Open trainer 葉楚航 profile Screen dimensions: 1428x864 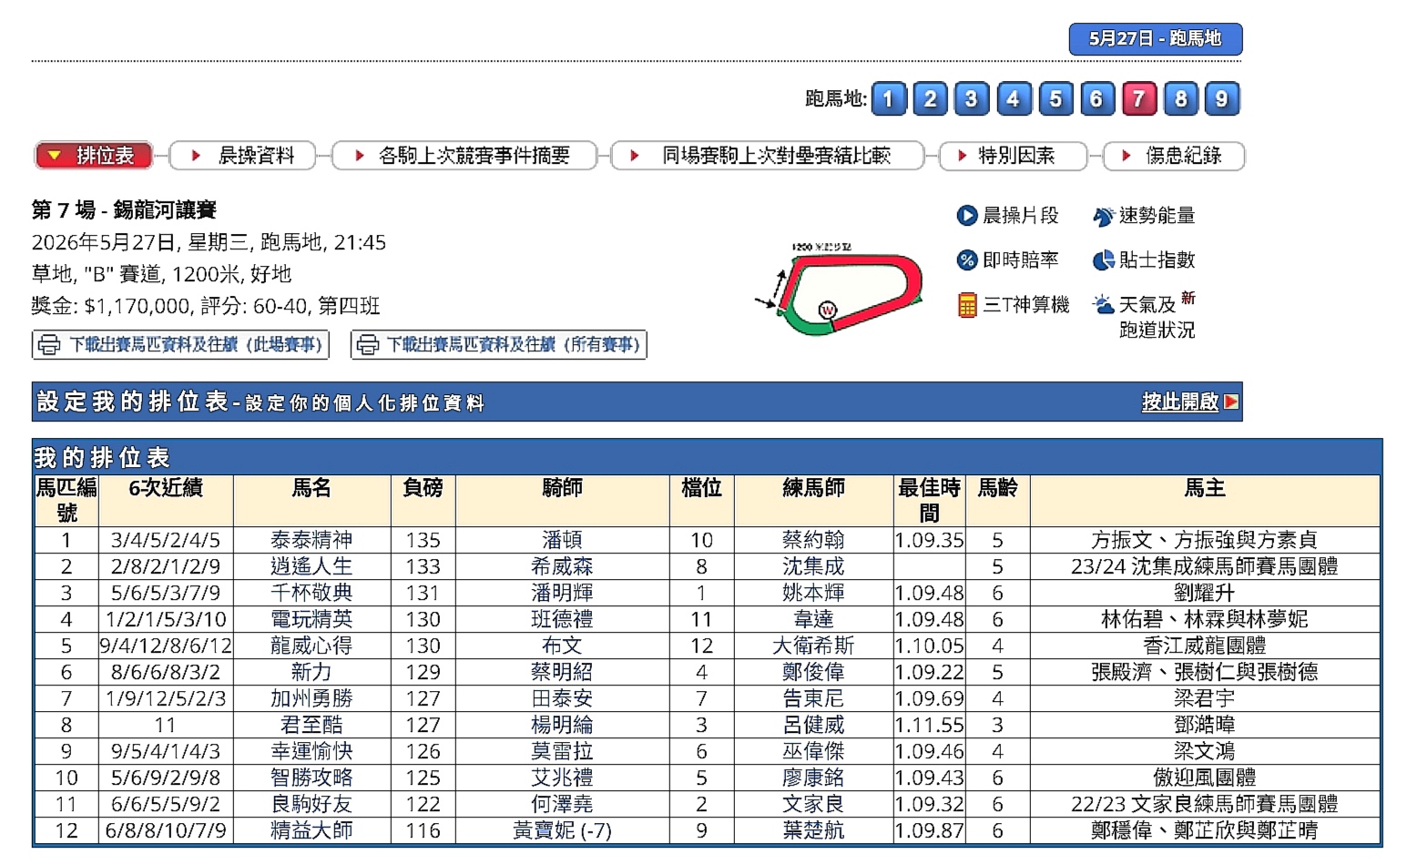point(813,830)
